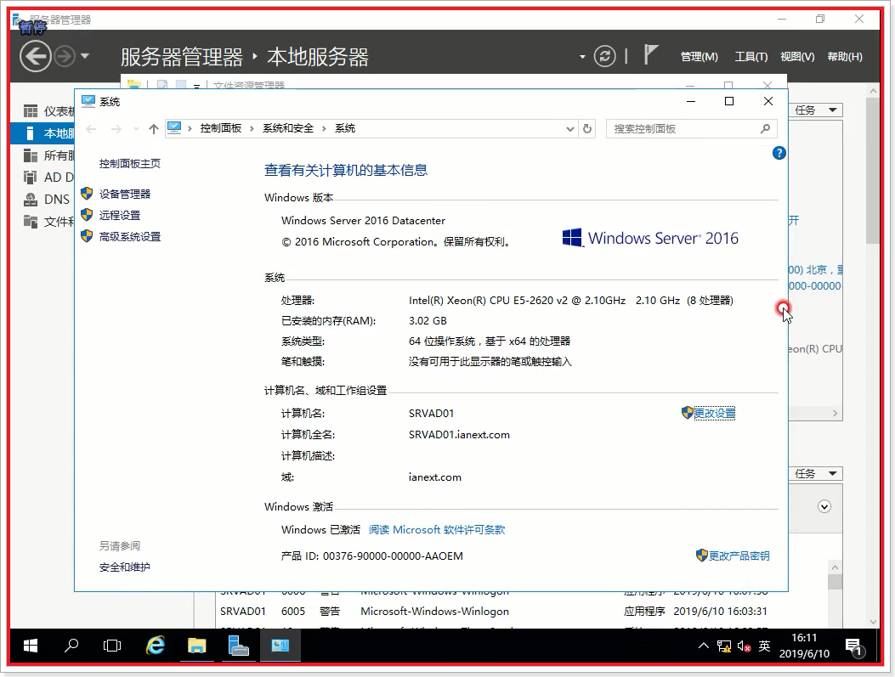Screen dimensions: 895x677
Task: Refresh the Server Manager view
Action: tap(605, 56)
